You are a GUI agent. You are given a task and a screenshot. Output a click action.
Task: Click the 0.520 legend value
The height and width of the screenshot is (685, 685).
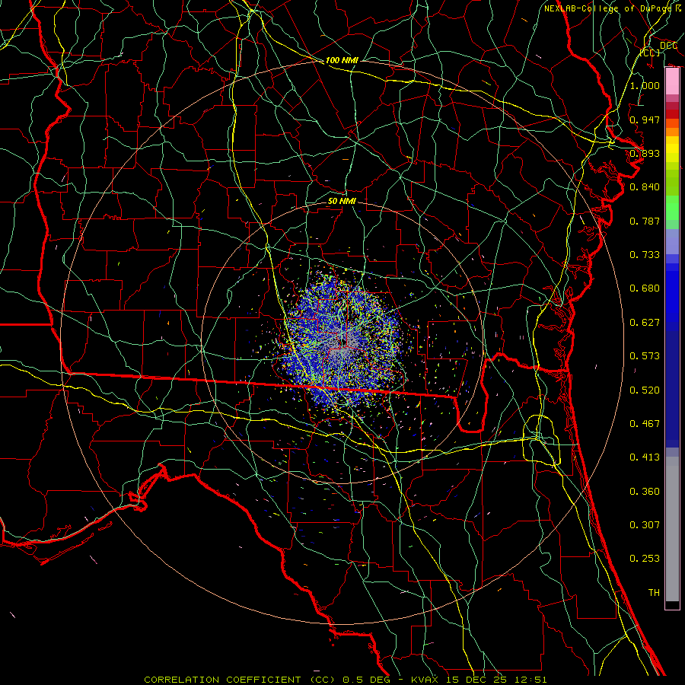tap(645, 390)
